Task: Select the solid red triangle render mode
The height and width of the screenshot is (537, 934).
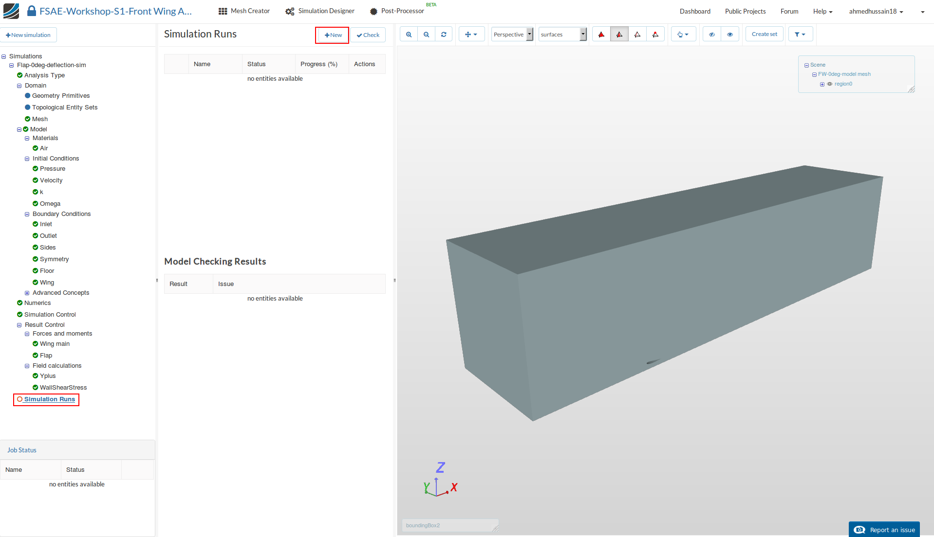Action: coord(601,34)
